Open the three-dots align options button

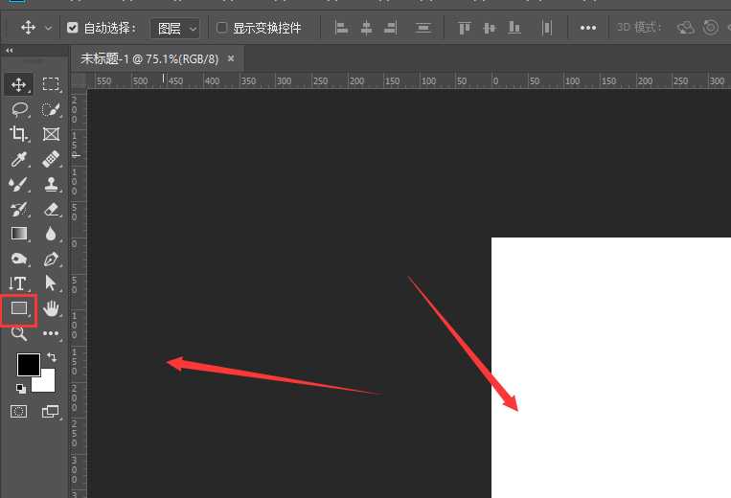(x=588, y=28)
